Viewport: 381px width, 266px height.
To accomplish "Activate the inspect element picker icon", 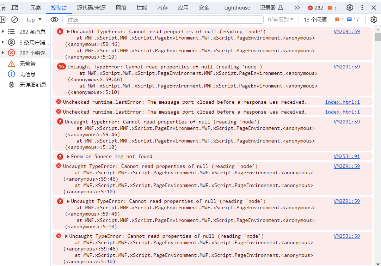I will (x=3, y=8).
